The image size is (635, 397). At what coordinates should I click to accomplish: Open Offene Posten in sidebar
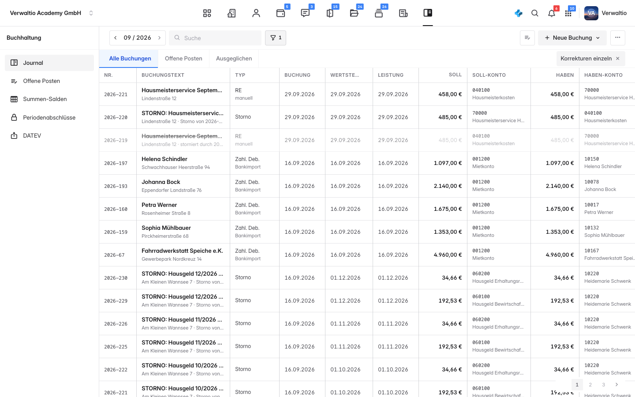[49, 81]
